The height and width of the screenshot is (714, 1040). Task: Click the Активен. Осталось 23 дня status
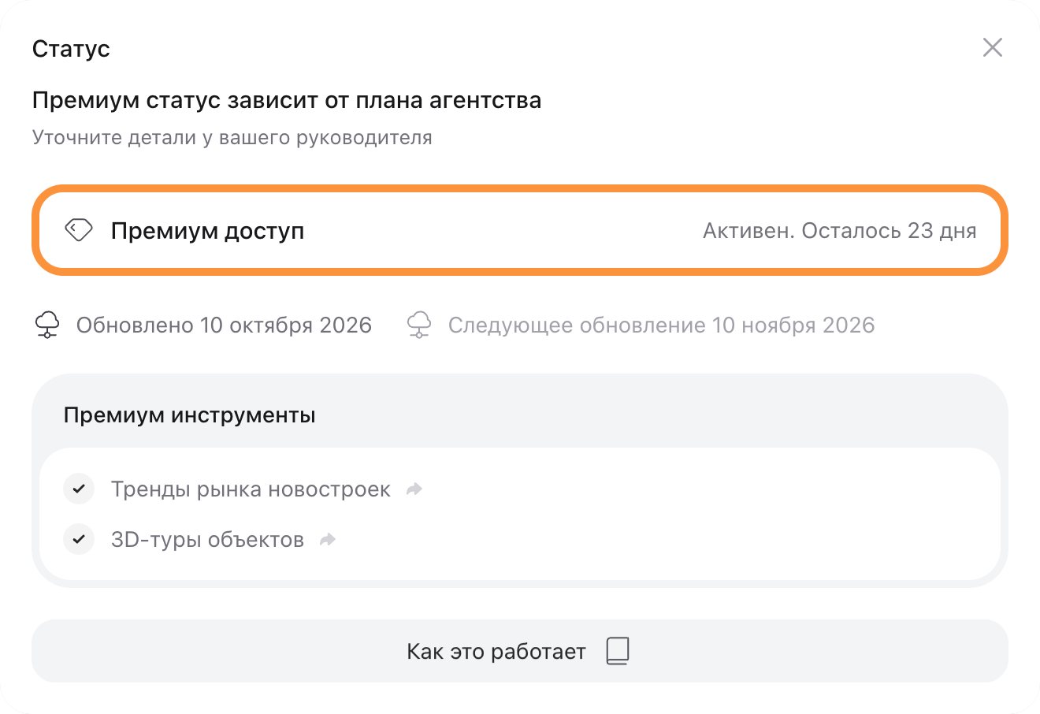point(840,231)
